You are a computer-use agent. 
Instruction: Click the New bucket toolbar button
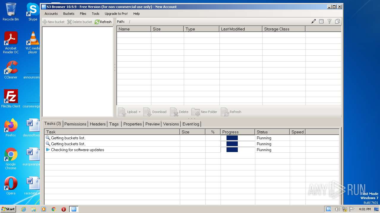[x=53, y=22]
